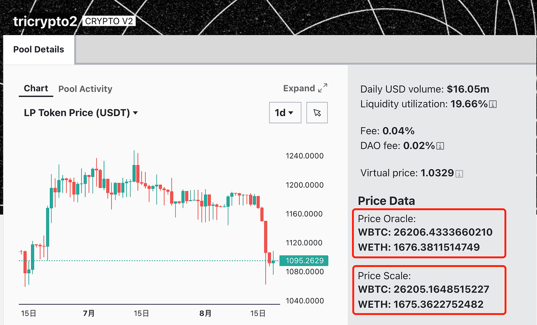The image size is (537, 325).
Task: Open DAO fee info icon
Action: coord(440,146)
